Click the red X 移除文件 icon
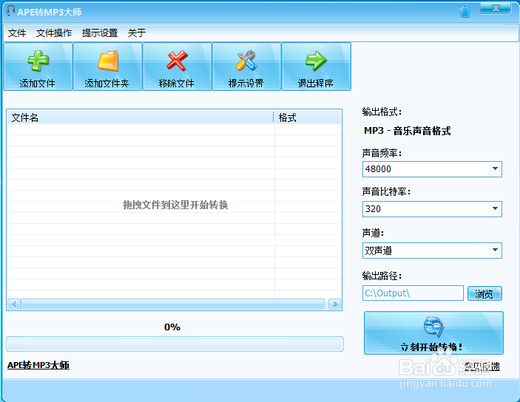Image resolution: width=520 pixels, height=402 pixels. [x=177, y=61]
